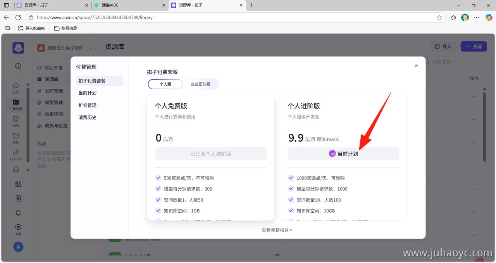Reload the page
Viewport: 496px width, 263px height.
click(18, 17)
